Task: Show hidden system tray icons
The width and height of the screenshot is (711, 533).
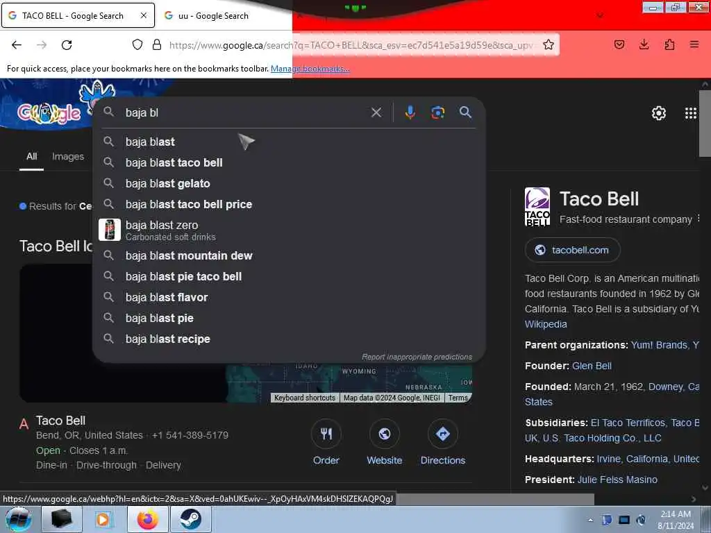Action: point(590,520)
